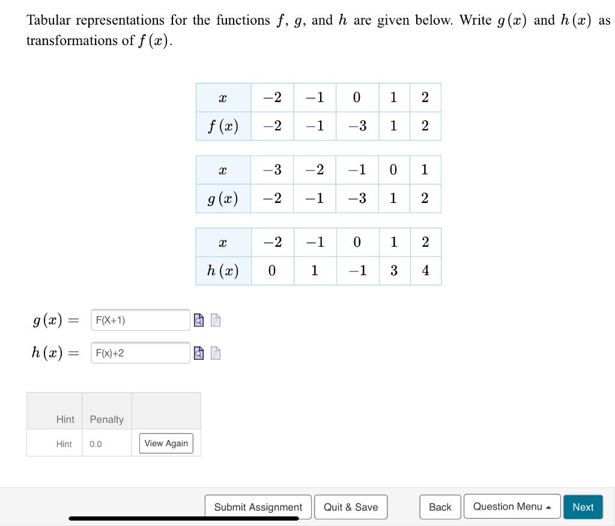Advance with the Next button
This screenshot has height=526, width=615.
point(583,507)
